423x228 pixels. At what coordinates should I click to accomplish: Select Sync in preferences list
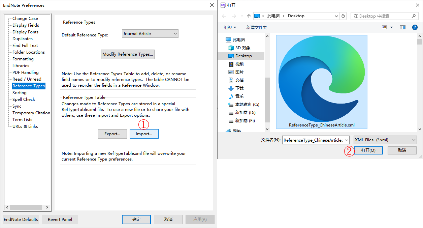click(x=17, y=106)
